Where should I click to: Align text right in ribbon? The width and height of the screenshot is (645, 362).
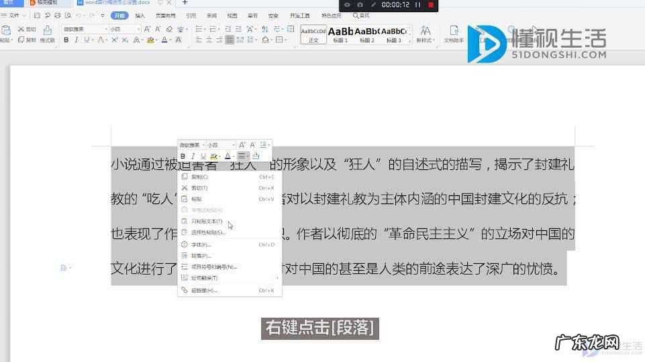click(x=219, y=40)
